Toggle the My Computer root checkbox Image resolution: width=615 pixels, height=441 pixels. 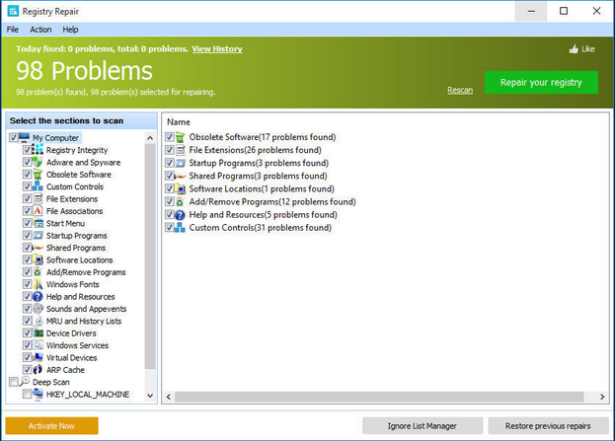(x=14, y=137)
